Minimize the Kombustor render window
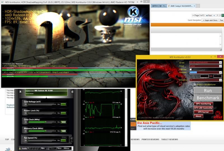 tap(137, 2)
